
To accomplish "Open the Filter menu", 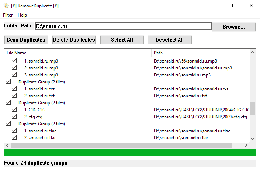I will pyautogui.click(x=8, y=15).
